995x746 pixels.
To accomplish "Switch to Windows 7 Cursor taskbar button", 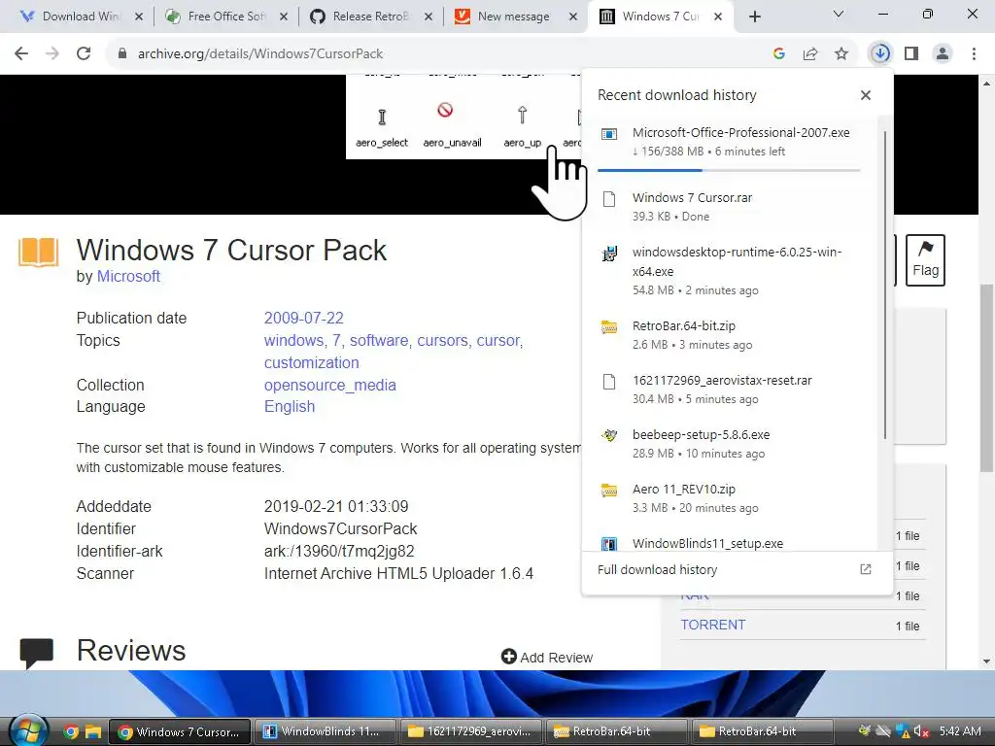I will (x=180, y=731).
